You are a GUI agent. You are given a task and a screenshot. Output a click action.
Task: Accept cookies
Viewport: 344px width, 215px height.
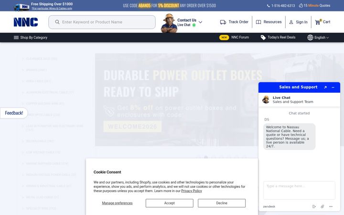pyautogui.click(x=169, y=203)
